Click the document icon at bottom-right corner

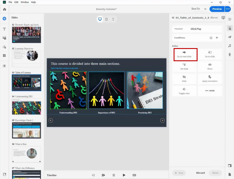click(x=230, y=174)
